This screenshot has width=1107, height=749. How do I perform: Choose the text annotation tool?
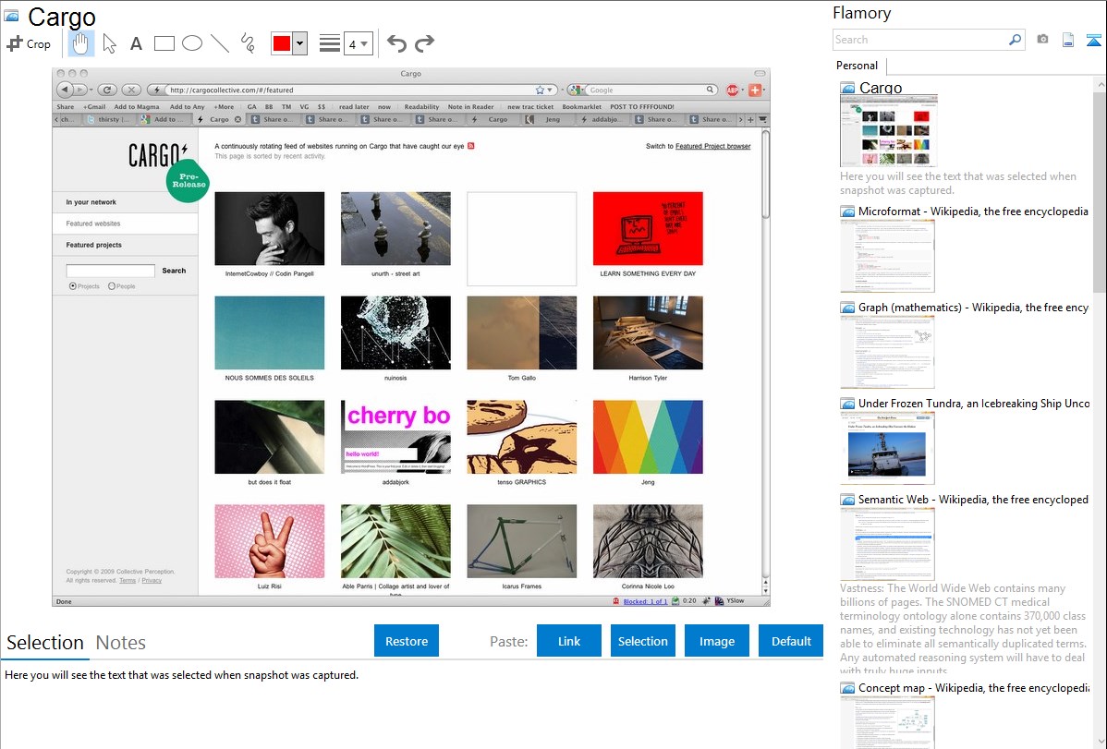click(136, 43)
